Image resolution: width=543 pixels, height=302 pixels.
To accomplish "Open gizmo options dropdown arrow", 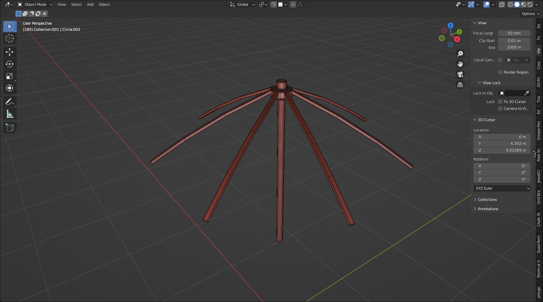I will [x=478, y=4].
